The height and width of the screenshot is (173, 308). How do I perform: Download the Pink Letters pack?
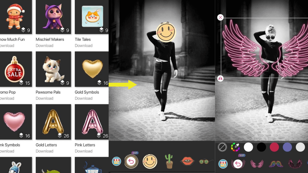[x=83, y=151]
